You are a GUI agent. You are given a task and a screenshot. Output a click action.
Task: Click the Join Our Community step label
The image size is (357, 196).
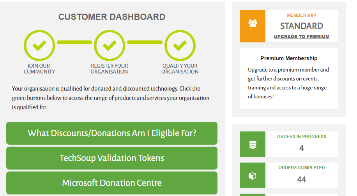point(39,69)
